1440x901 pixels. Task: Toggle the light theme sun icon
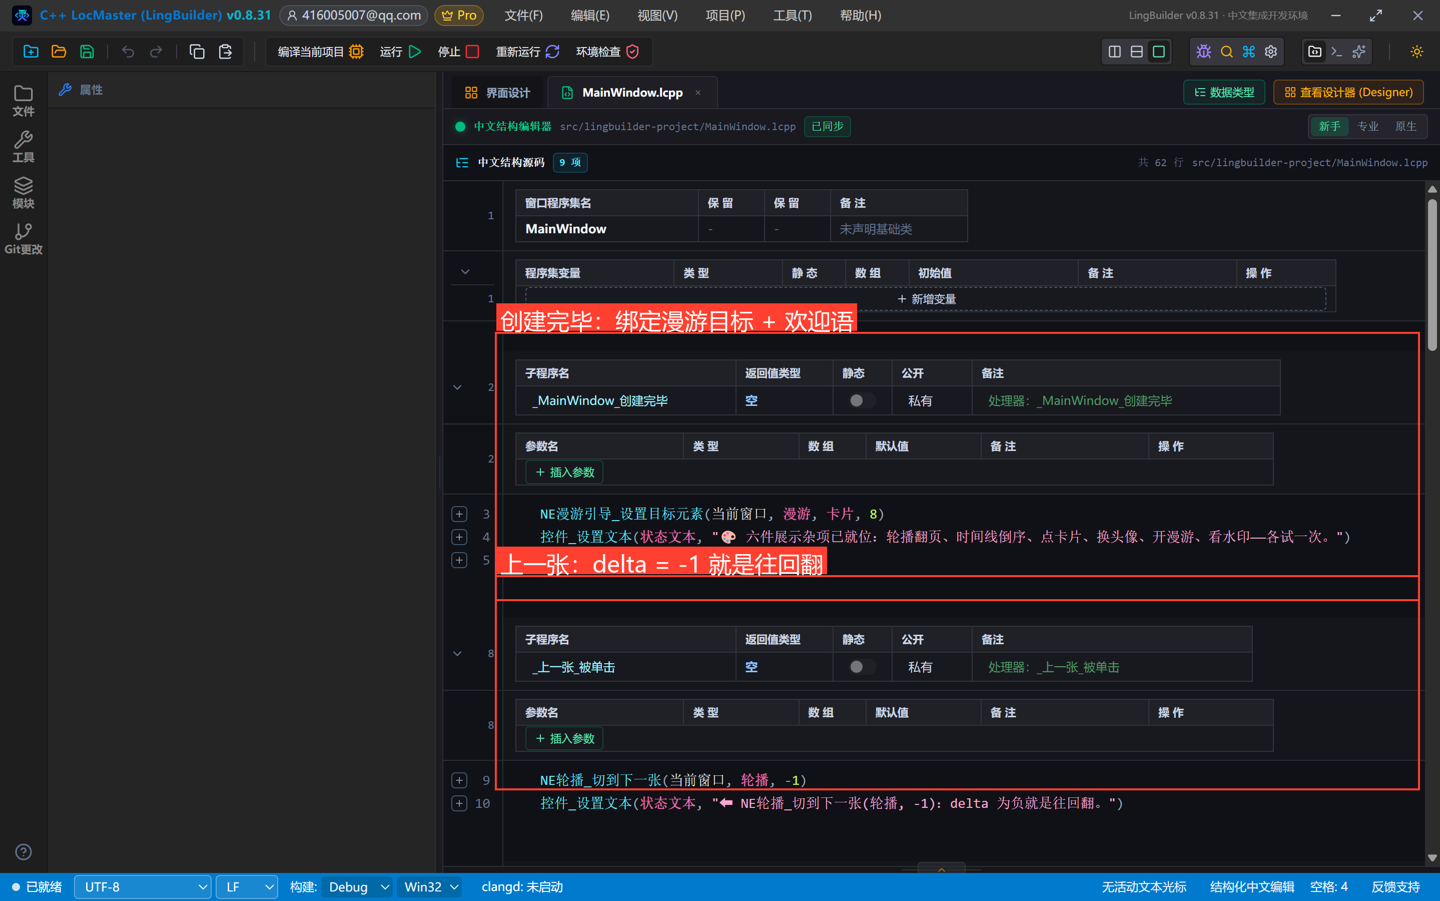(1417, 52)
